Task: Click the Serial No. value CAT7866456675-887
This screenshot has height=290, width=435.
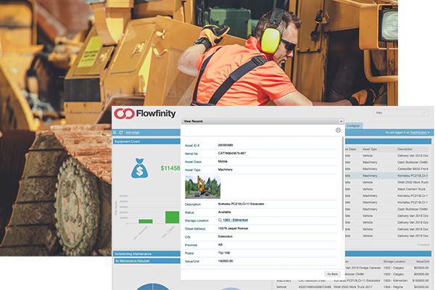Action: (x=232, y=153)
